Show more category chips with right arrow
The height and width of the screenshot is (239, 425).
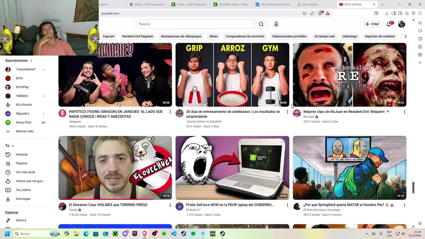[x=405, y=37]
